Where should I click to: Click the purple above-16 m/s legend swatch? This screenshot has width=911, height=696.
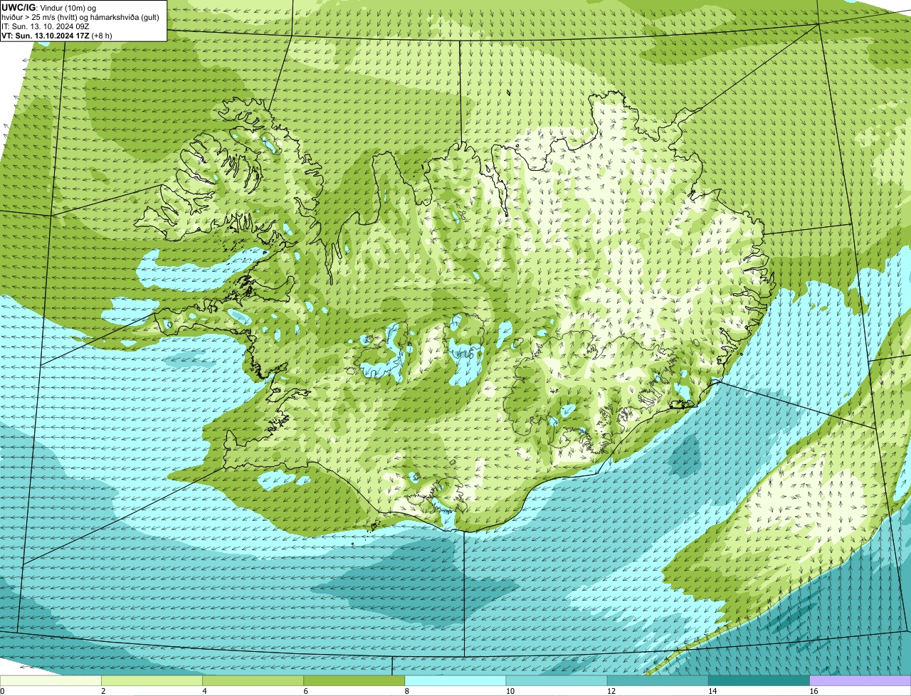pyautogui.click(x=860, y=680)
